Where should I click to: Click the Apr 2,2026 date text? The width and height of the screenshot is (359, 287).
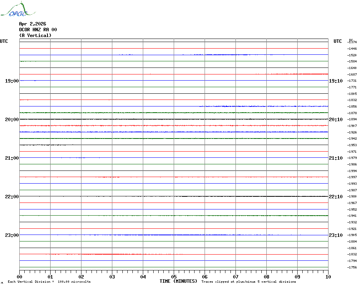[32, 24]
